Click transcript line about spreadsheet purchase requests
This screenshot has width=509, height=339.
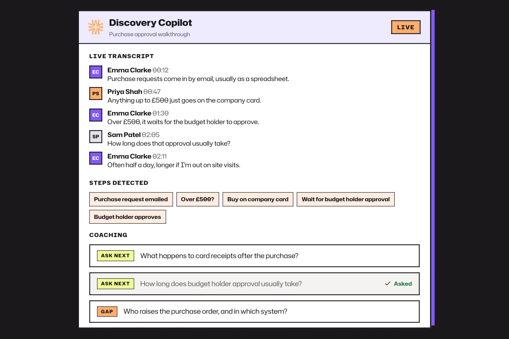[x=198, y=79]
